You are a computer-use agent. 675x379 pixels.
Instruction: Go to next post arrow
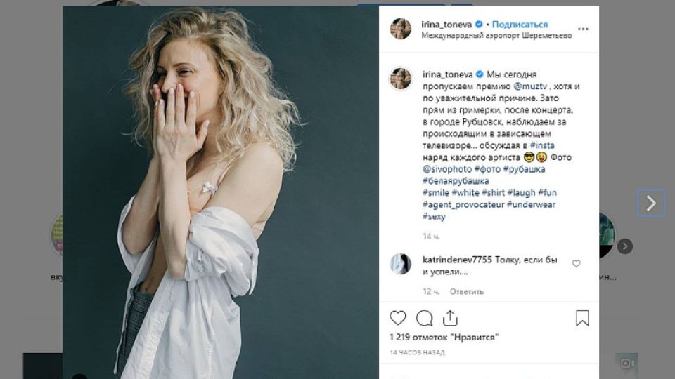(x=651, y=203)
